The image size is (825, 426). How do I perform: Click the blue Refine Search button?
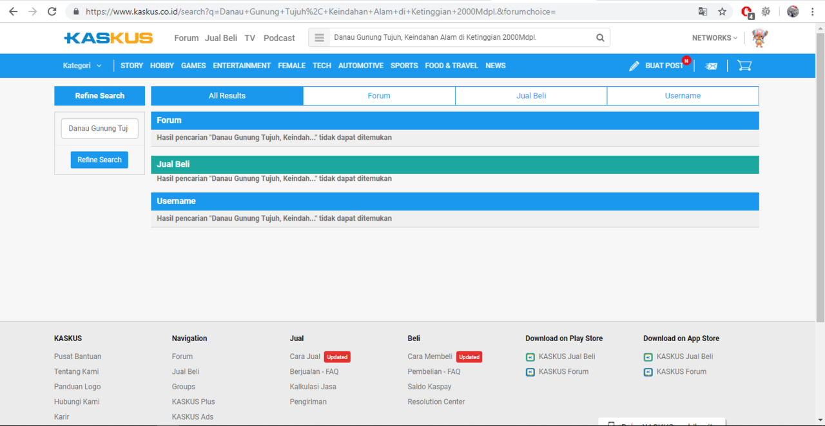click(99, 160)
